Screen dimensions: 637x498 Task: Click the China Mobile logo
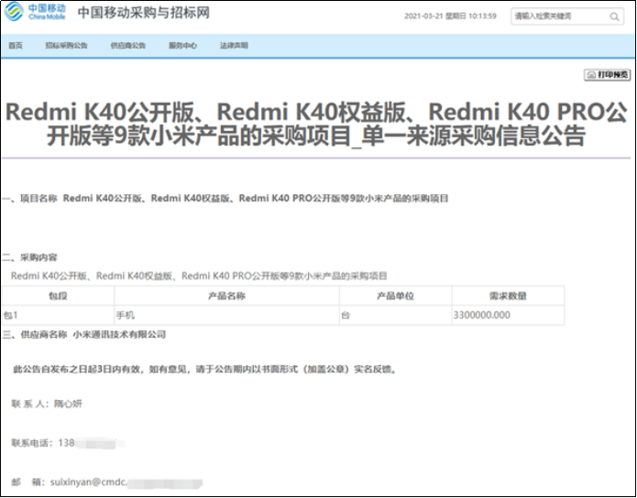tap(35, 12)
